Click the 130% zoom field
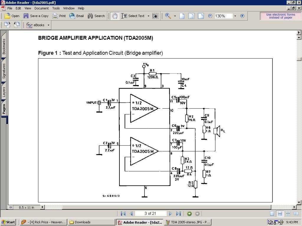302x226 pixels. pos(224,16)
